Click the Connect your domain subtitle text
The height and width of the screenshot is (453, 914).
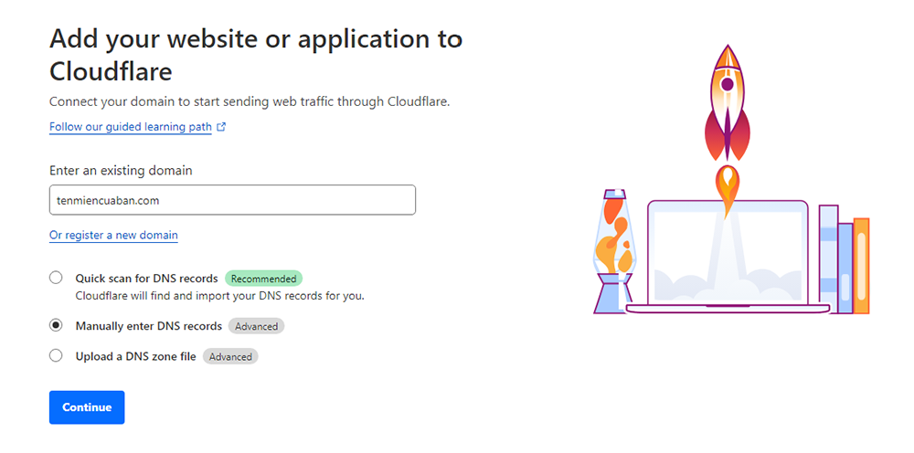[x=249, y=101]
